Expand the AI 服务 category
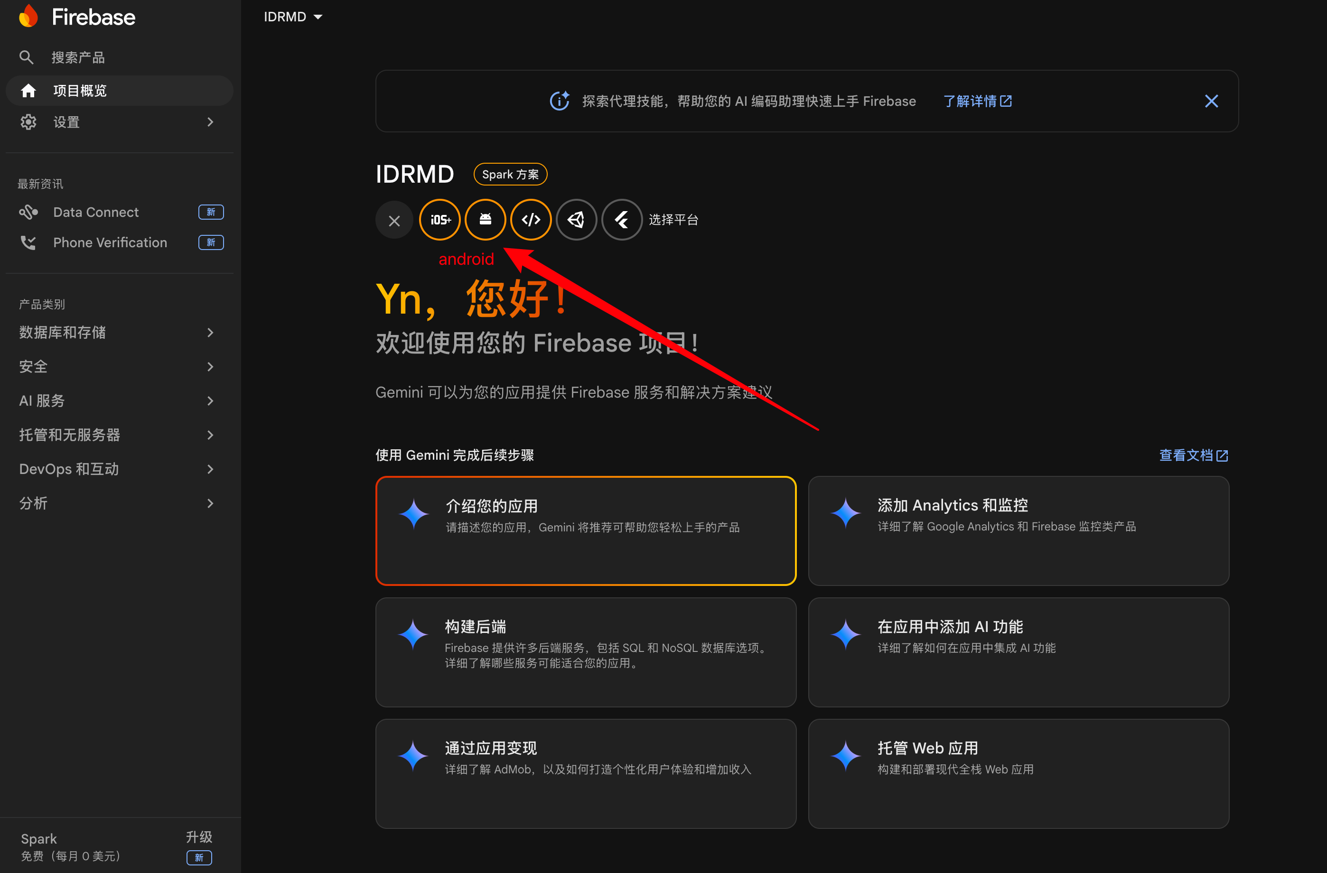This screenshot has height=873, width=1327. click(117, 400)
